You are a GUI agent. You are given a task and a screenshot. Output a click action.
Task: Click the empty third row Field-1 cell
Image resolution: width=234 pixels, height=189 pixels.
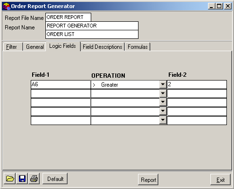61,102
